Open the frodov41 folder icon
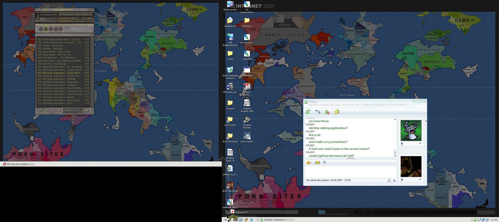 [x=247, y=22]
